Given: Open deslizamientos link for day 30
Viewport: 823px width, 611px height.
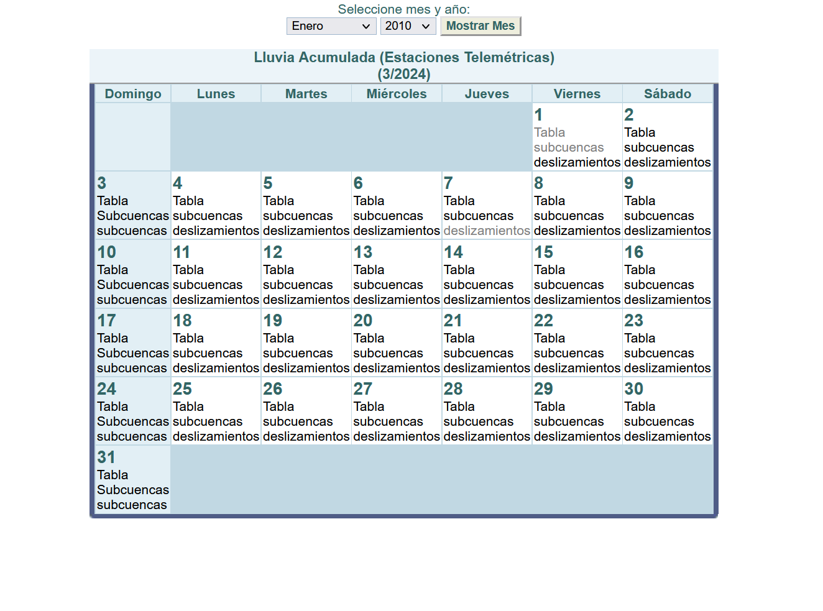Looking at the screenshot, I should (667, 436).
